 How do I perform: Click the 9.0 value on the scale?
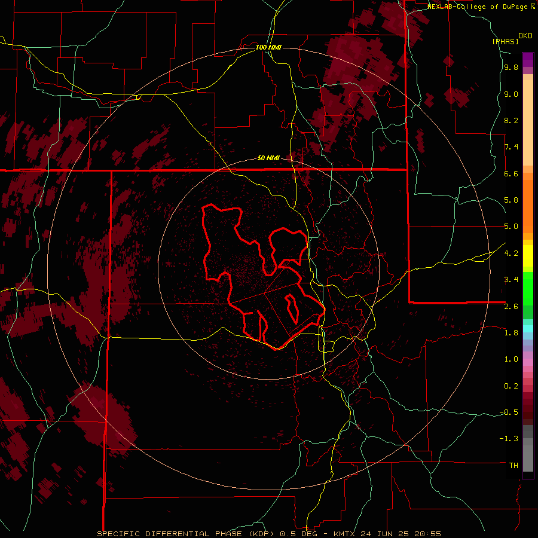click(x=511, y=94)
